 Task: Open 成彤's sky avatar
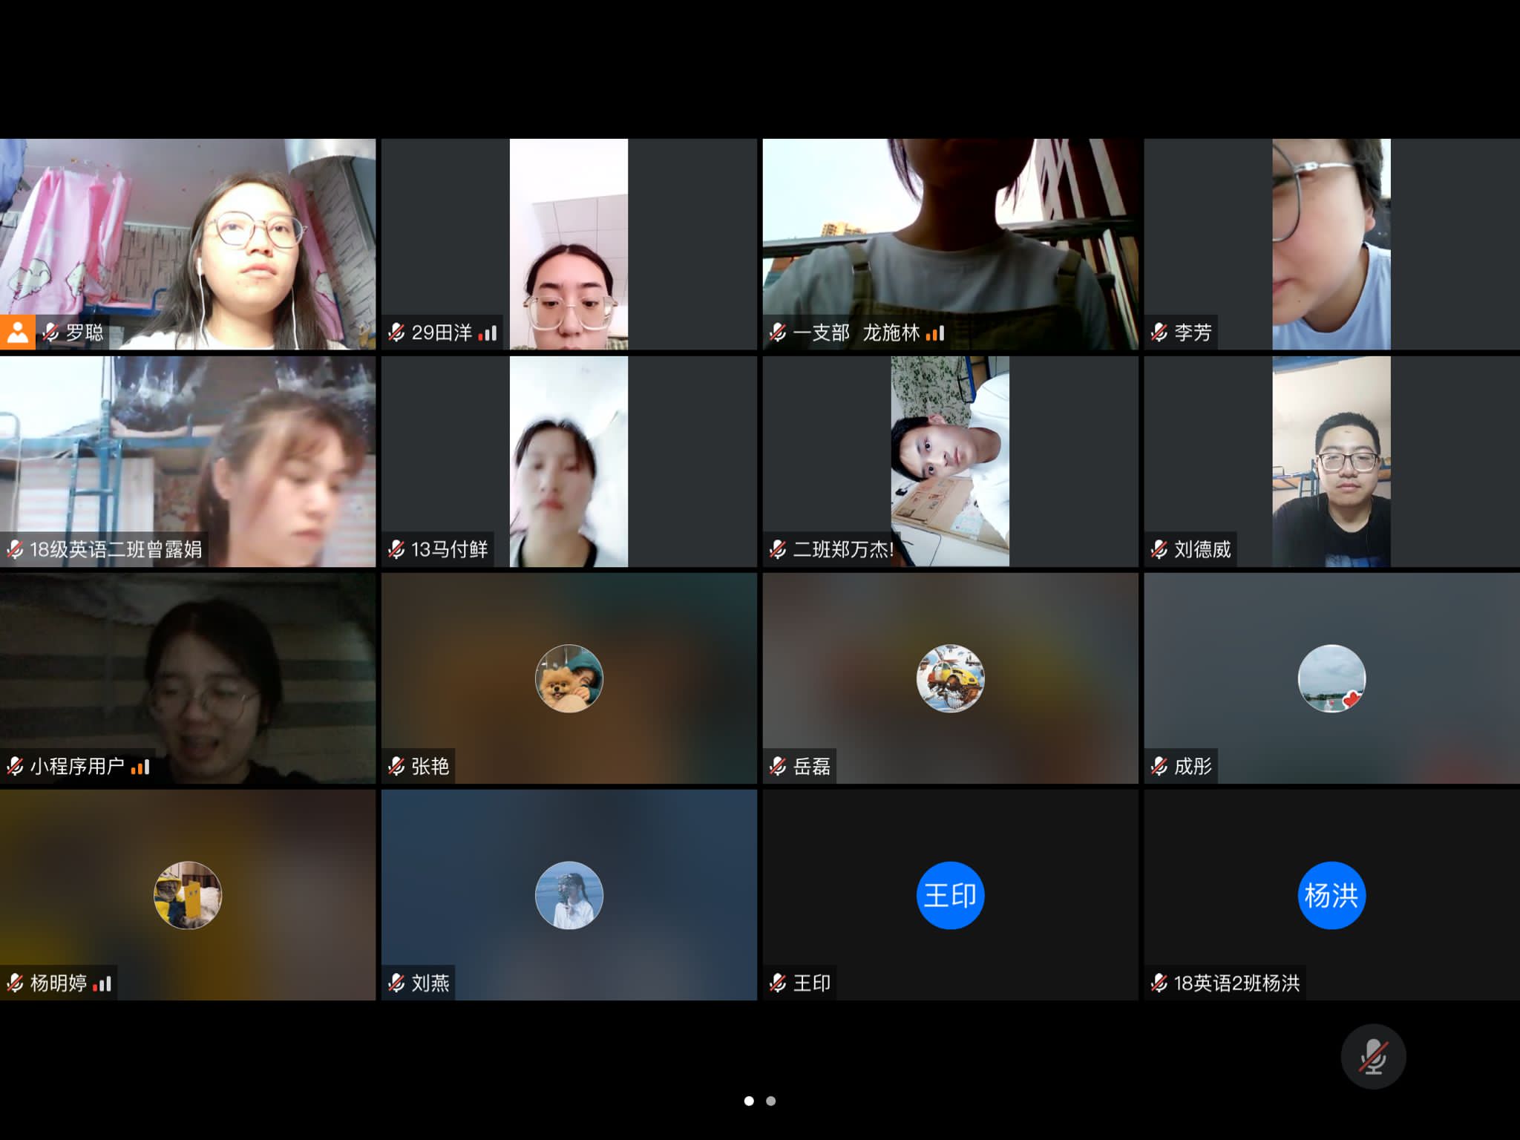pyautogui.click(x=1331, y=678)
